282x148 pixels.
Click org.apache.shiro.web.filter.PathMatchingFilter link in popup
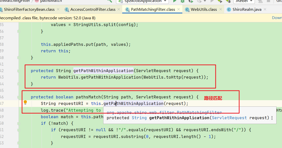(164, 113)
